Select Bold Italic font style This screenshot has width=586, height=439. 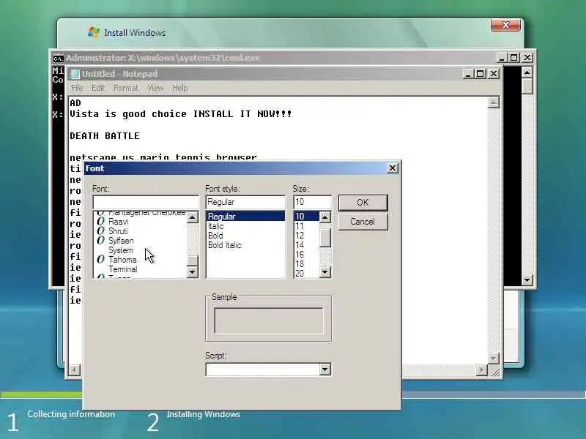click(225, 245)
